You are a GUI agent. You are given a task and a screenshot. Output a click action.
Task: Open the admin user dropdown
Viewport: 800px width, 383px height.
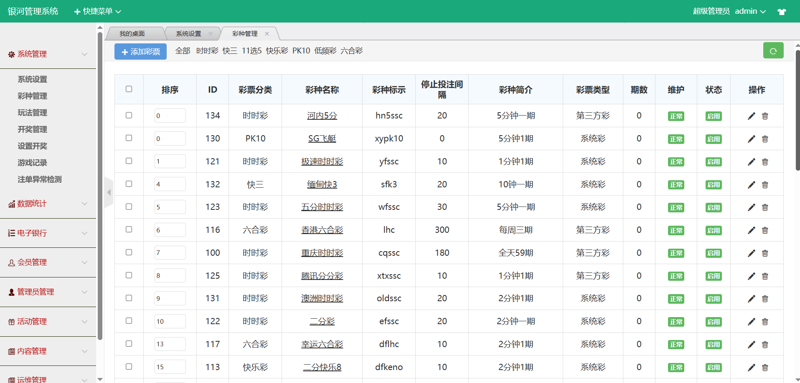point(750,11)
